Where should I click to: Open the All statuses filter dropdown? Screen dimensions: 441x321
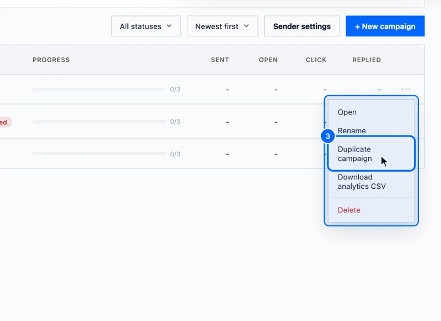point(146,26)
